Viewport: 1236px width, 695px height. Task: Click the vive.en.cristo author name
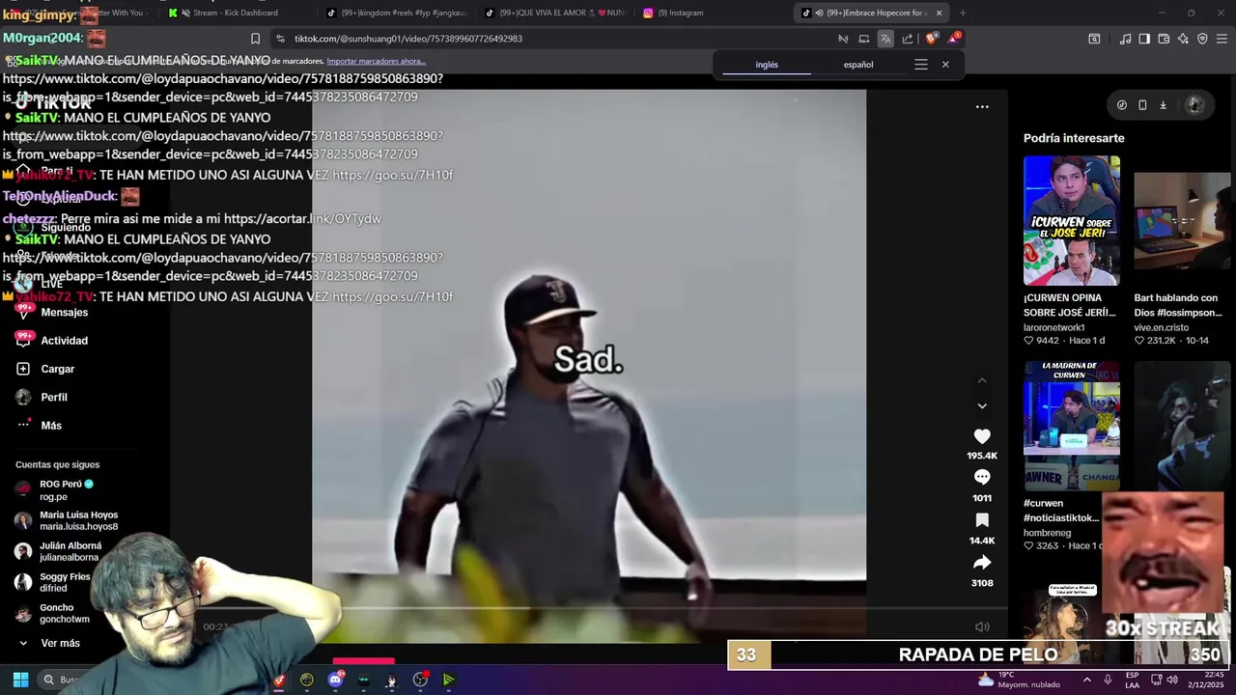pyautogui.click(x=1161, y=327)
